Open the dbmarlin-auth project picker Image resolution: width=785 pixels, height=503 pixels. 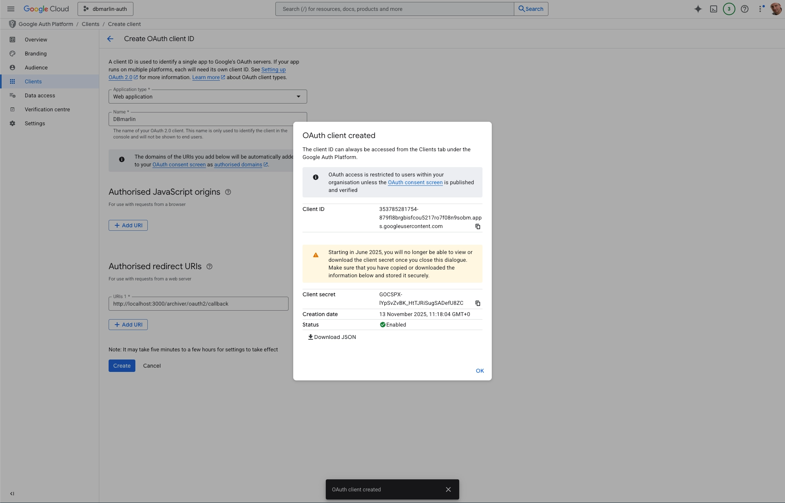coord(105,9)
